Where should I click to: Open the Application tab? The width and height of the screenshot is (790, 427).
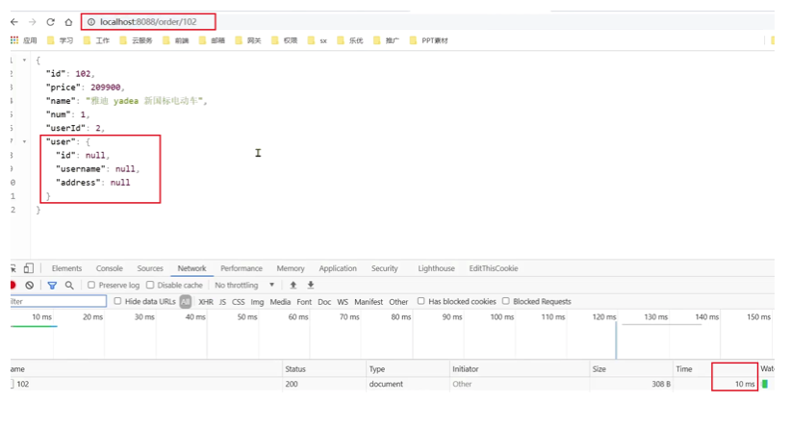(x=338, y=268)
